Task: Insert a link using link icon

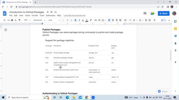Action: [96, 20]
